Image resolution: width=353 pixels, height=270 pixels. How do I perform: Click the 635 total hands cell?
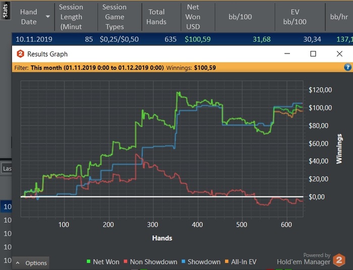click(170, 39)
